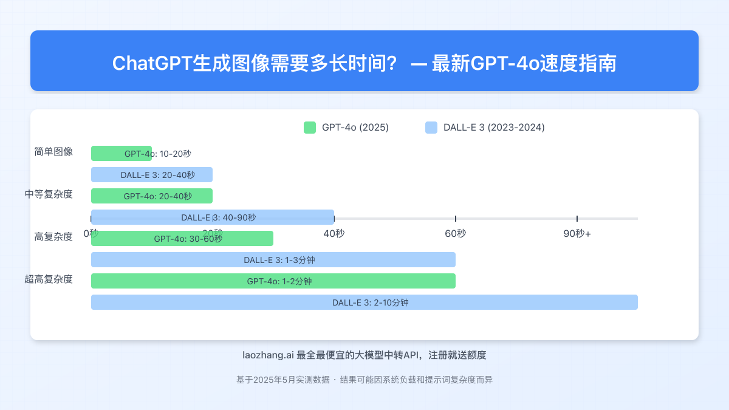Screen dimensions: 729x410
Task: Select the 'DALL-E 3: 40-90秒' bar
Action: (213, 217)
